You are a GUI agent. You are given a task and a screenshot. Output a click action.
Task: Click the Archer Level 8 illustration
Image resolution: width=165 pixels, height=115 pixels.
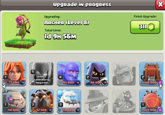pos(20,31)
